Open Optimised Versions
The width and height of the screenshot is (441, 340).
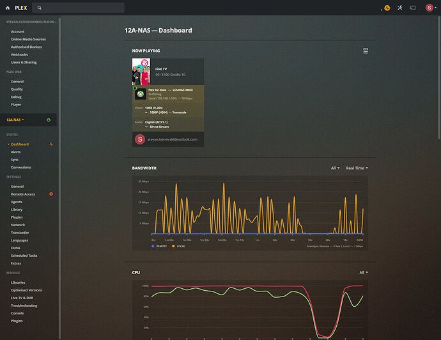click(x=26, y=290)
